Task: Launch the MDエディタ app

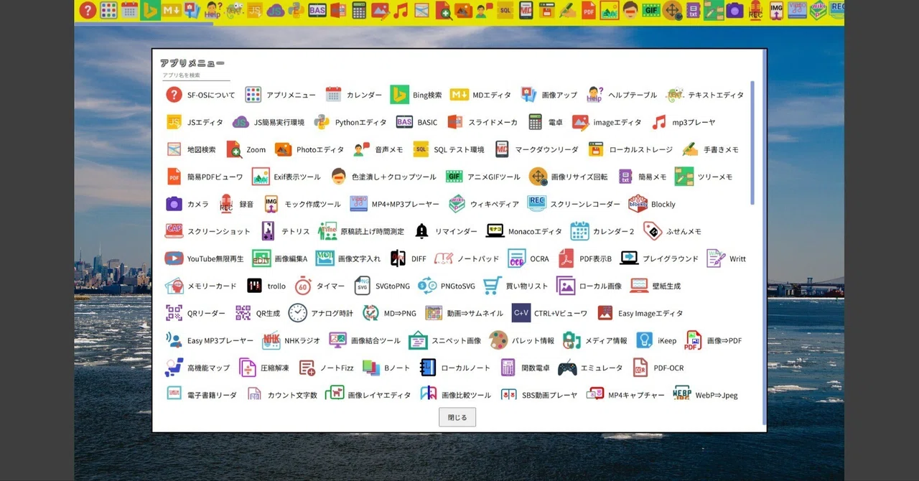Action: point(480,95)
